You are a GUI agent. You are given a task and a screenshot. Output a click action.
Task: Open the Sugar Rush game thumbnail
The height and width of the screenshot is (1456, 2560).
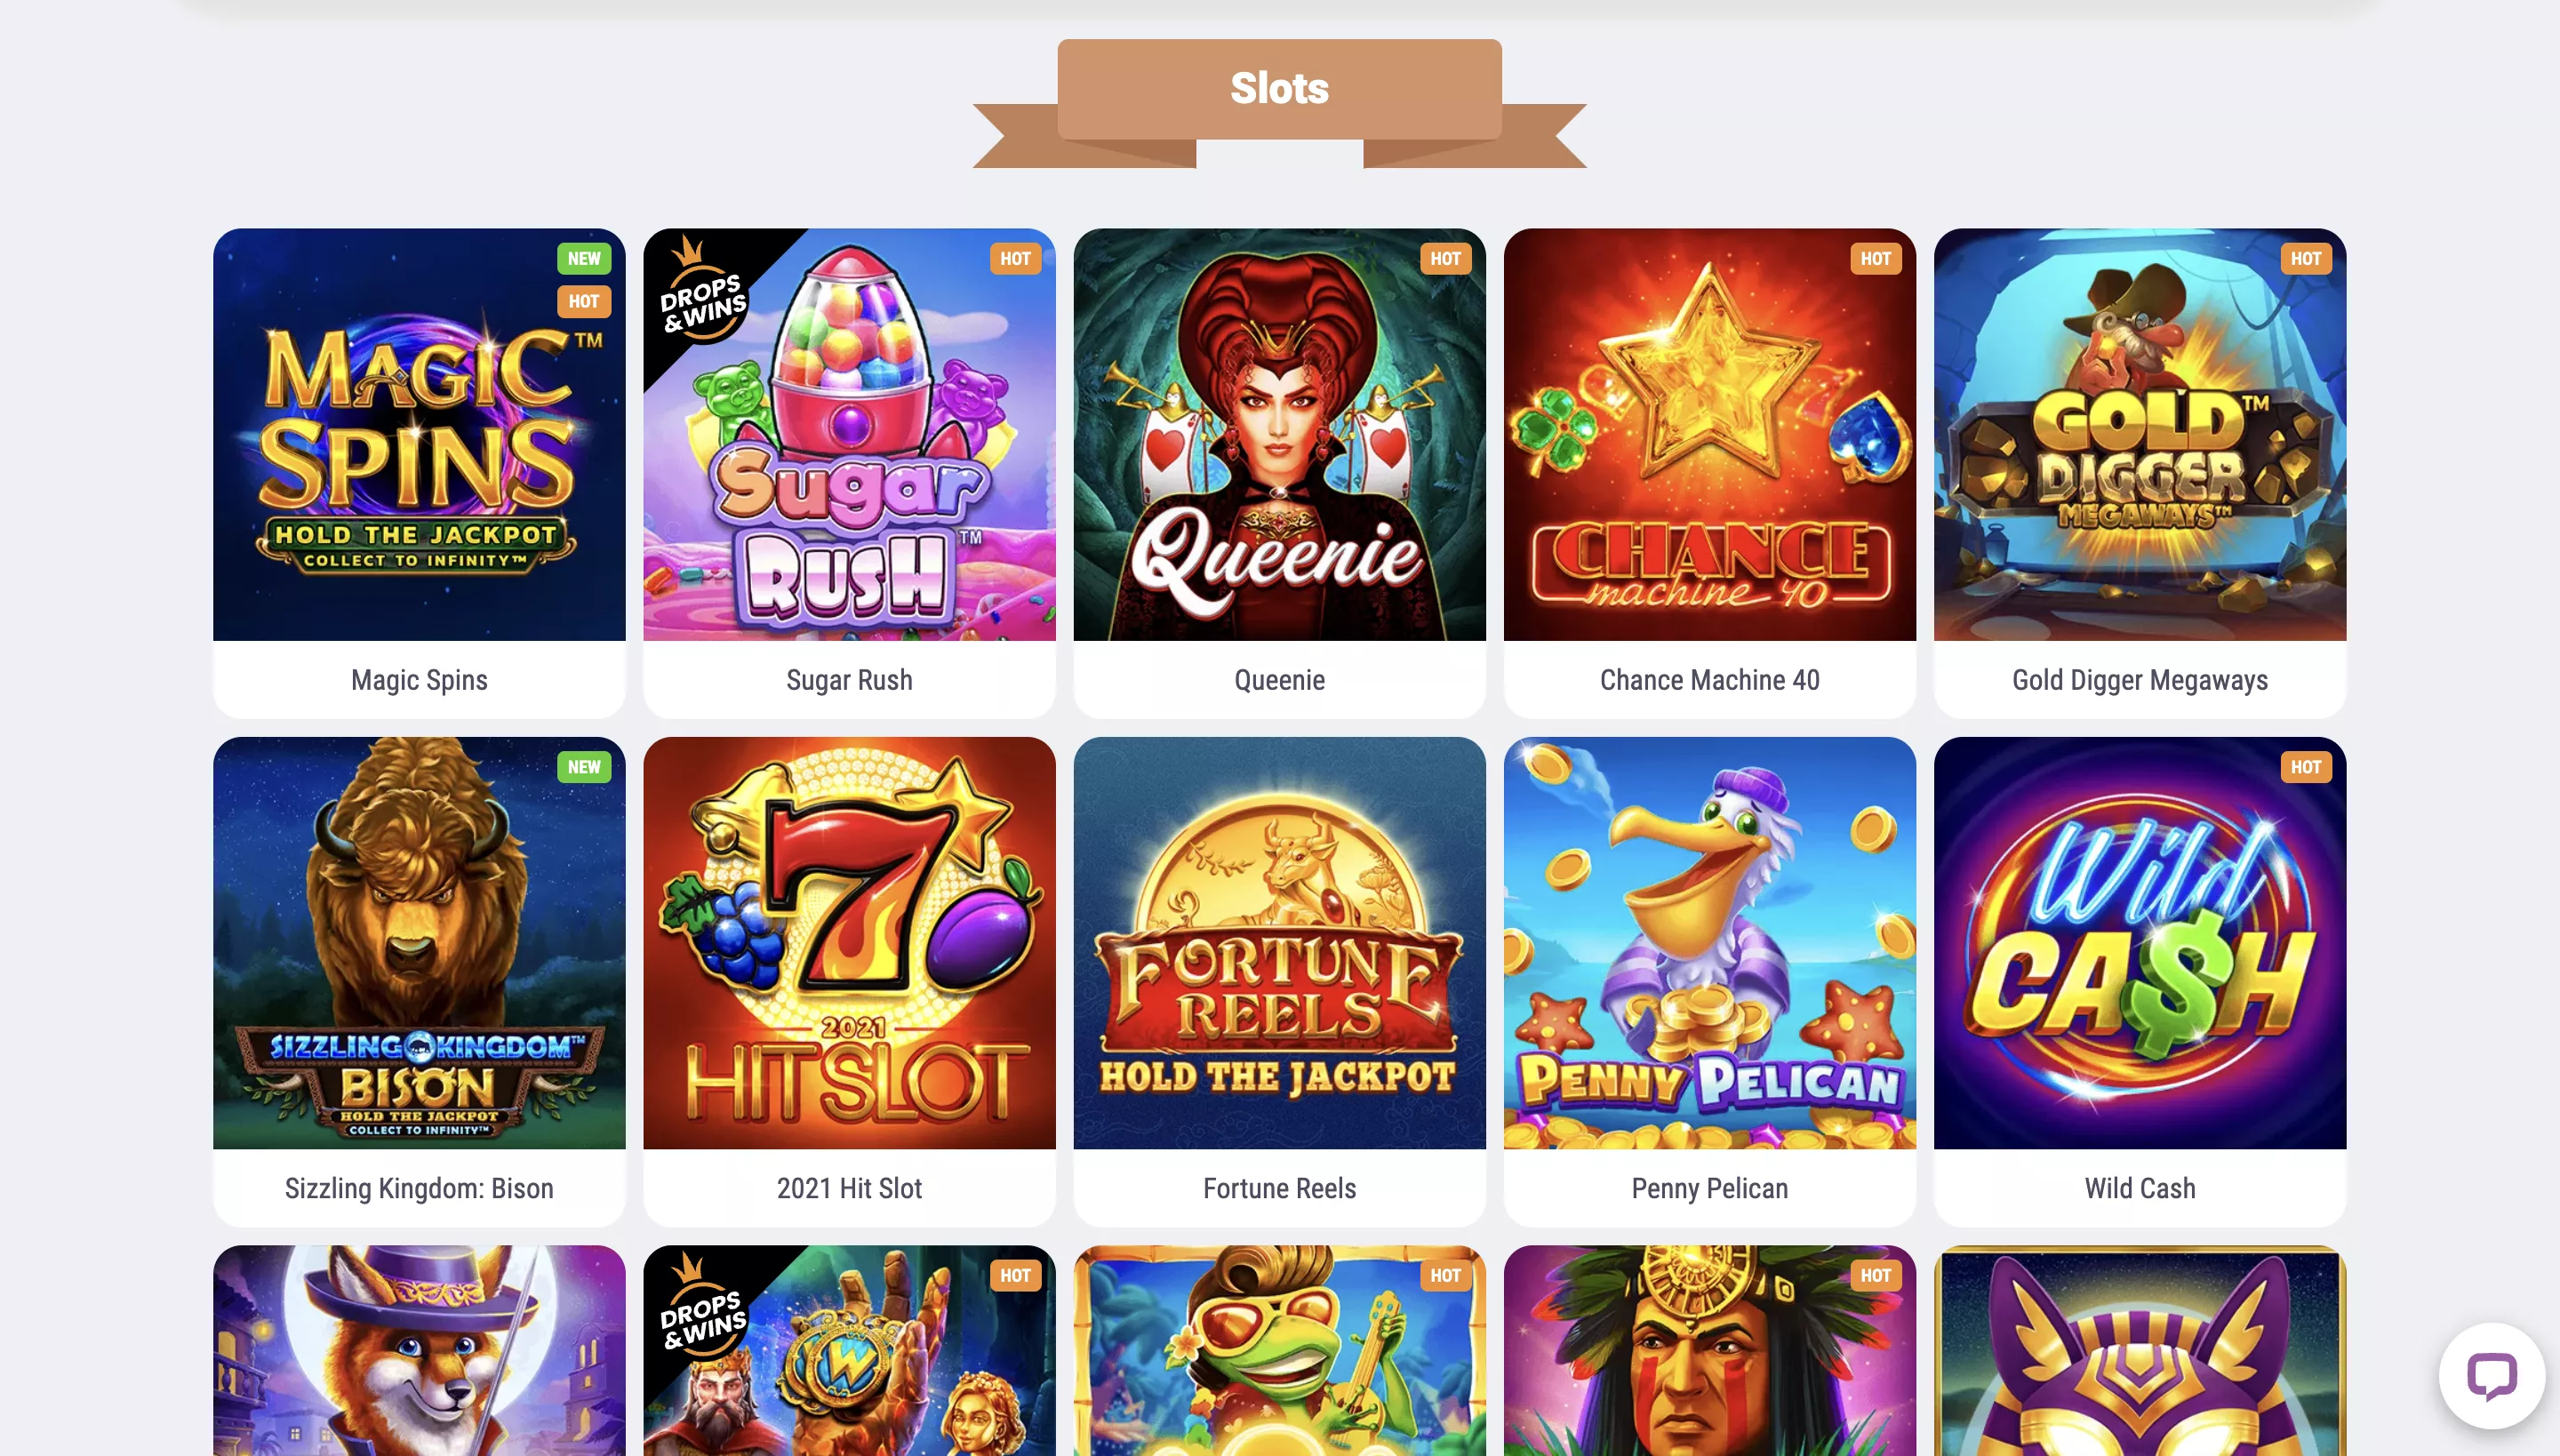coord(849,434)
